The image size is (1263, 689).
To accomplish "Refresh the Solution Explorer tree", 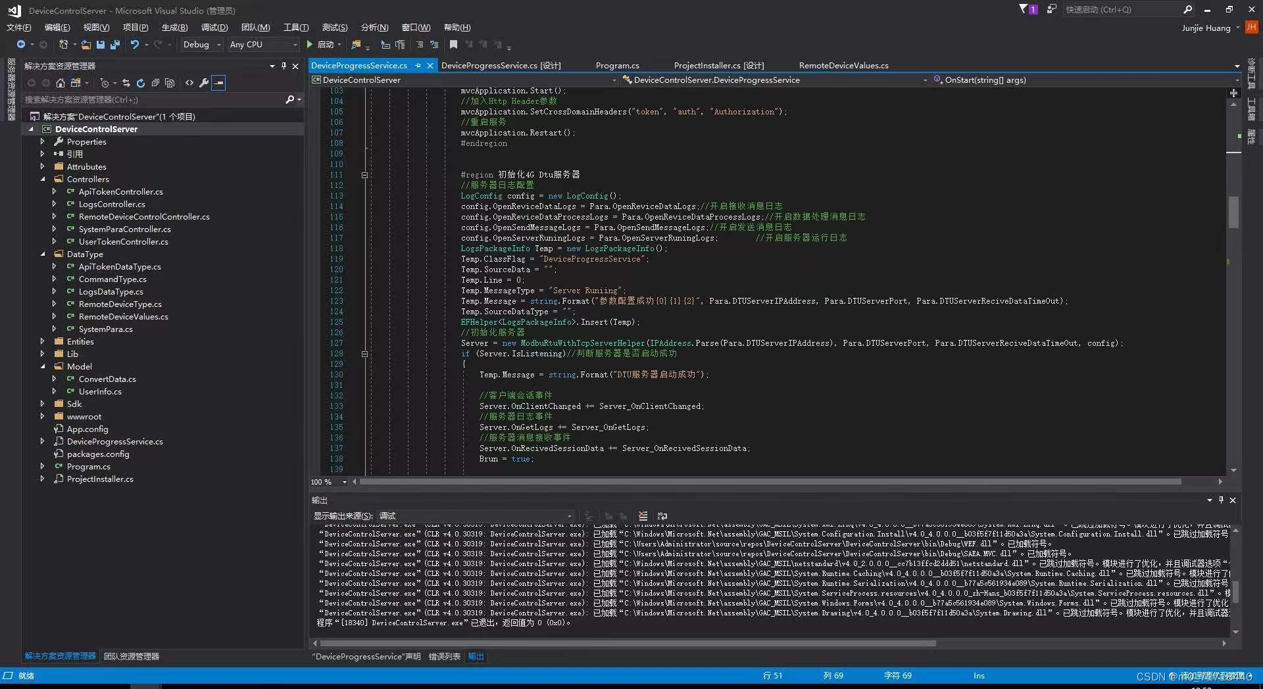I will pyautogui.click(x=141, y=83).
